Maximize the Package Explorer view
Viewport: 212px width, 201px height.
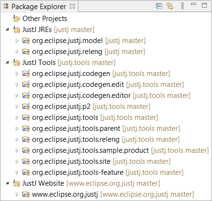point(204,5)
